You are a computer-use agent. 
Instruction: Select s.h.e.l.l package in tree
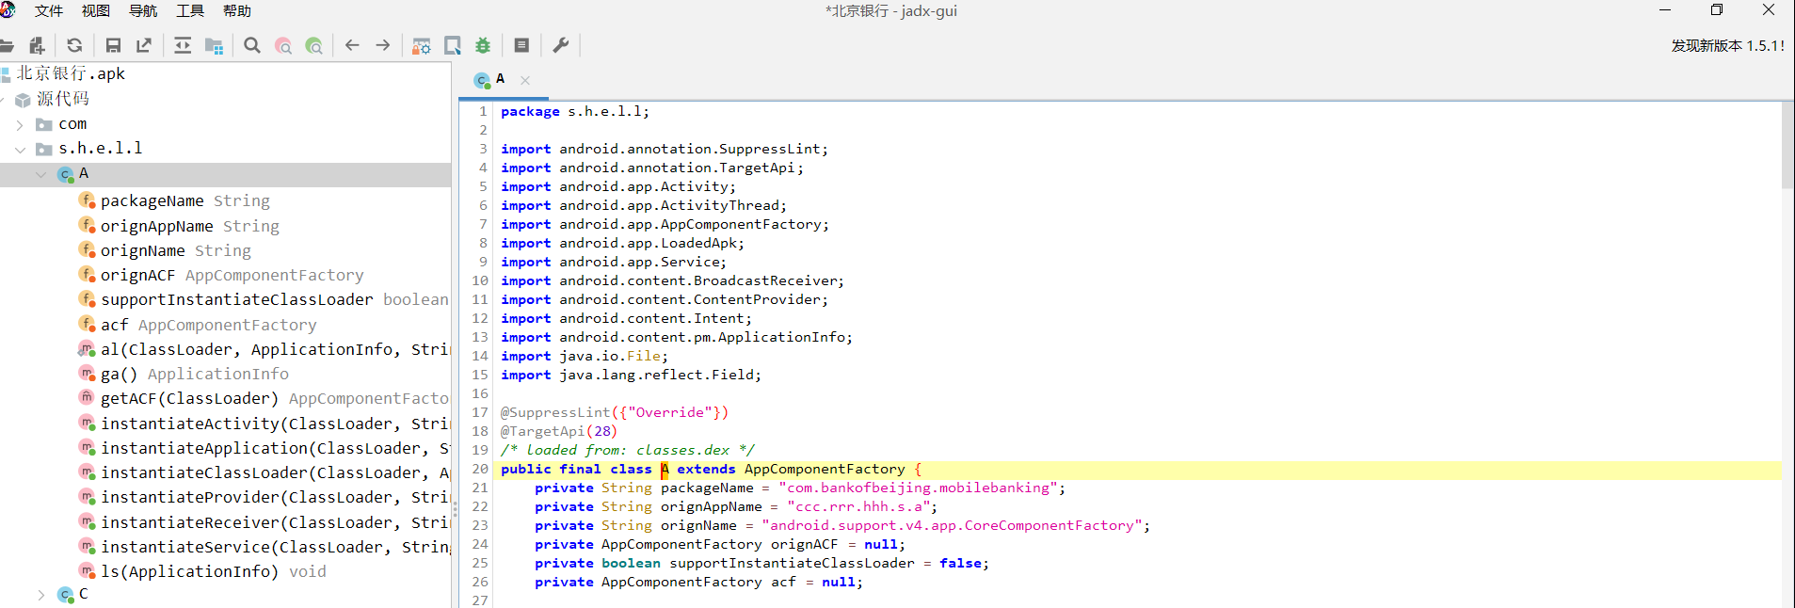[x=101, y=149]
